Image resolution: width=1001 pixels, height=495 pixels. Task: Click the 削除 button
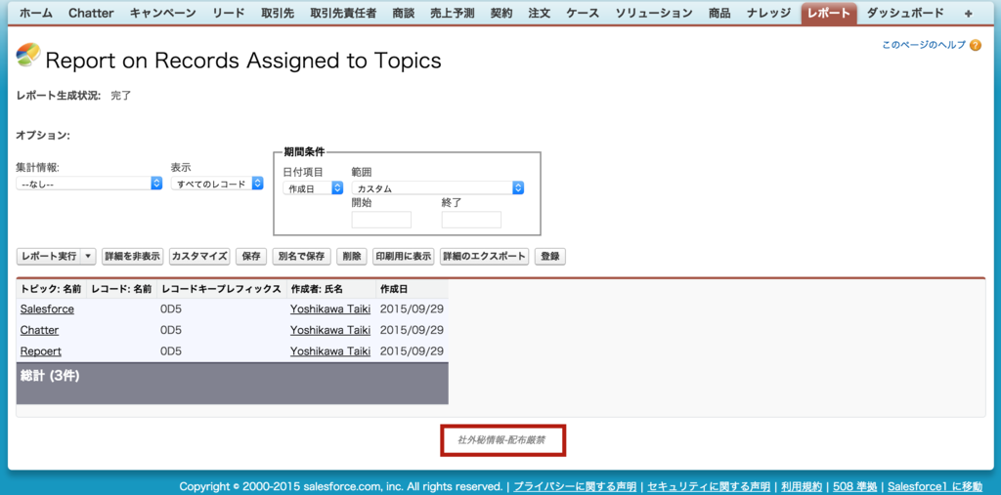coord(352,257)
